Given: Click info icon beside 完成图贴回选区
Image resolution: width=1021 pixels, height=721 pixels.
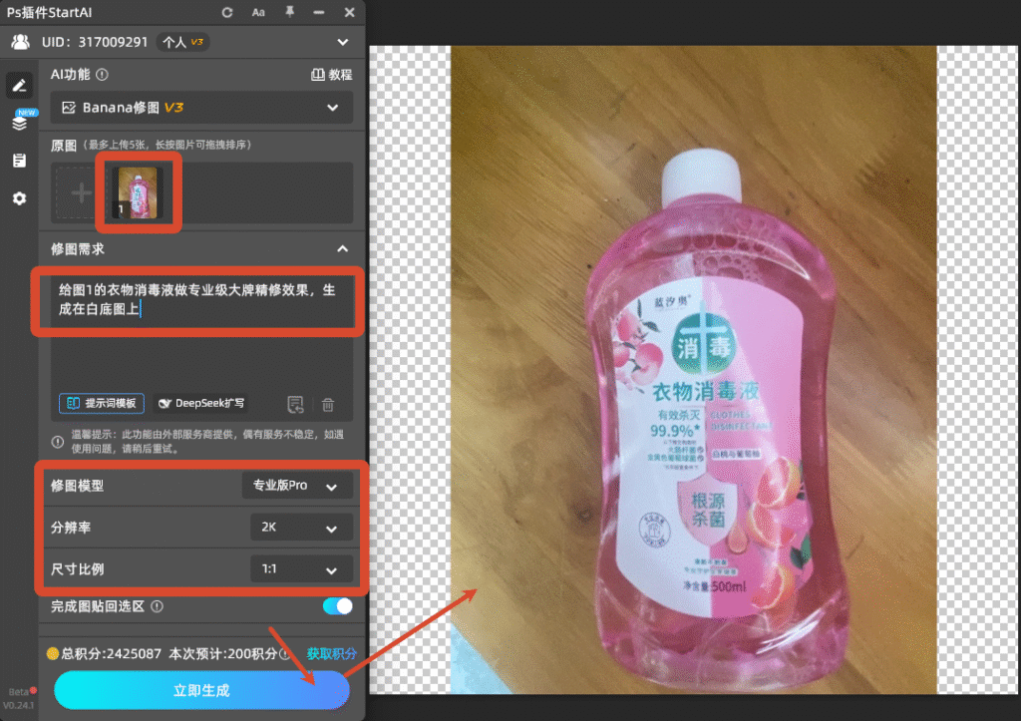Looking at the screenshot, I should pyautogui.click(x=157, y=606).
